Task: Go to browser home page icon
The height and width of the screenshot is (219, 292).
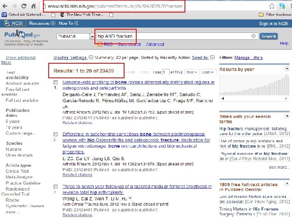Action: click(x=33, y=6)
